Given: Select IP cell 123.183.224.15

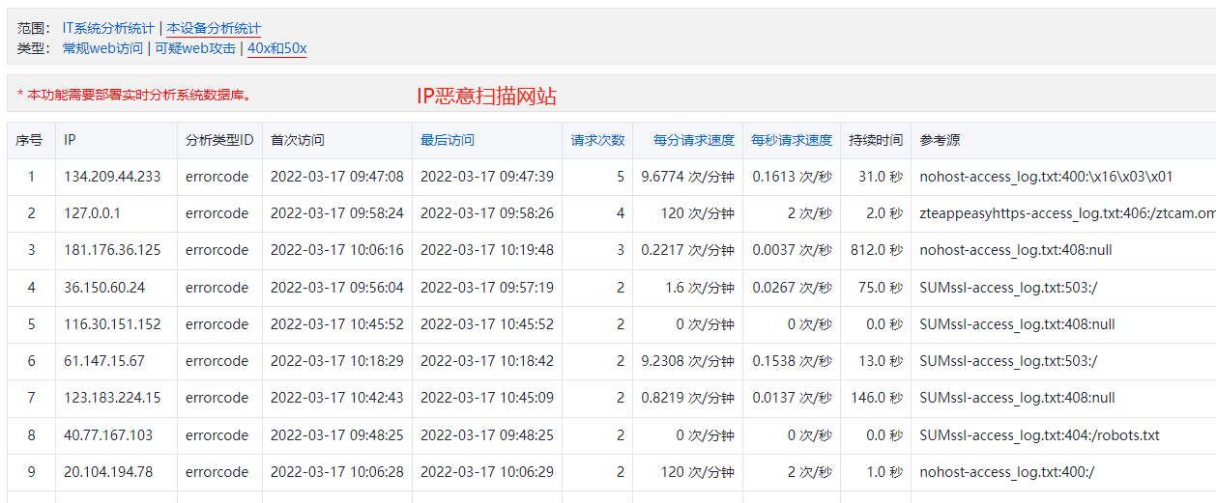Looking at the screenshot, I should coord(112,398).
